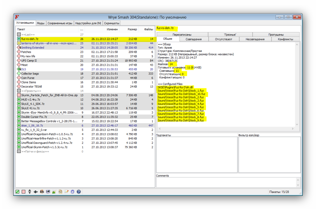Click the grey marker box of ==Проекты==
This screenshot has height=209, width=316.
(x=19, y=91)
